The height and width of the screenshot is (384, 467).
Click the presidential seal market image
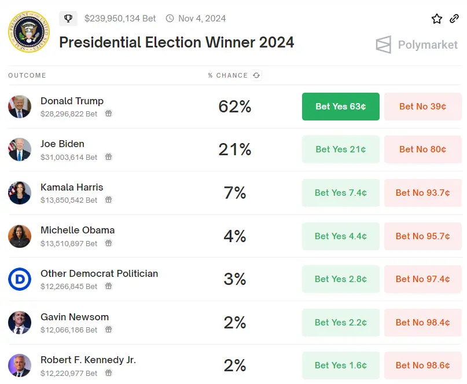pos(29,32)
